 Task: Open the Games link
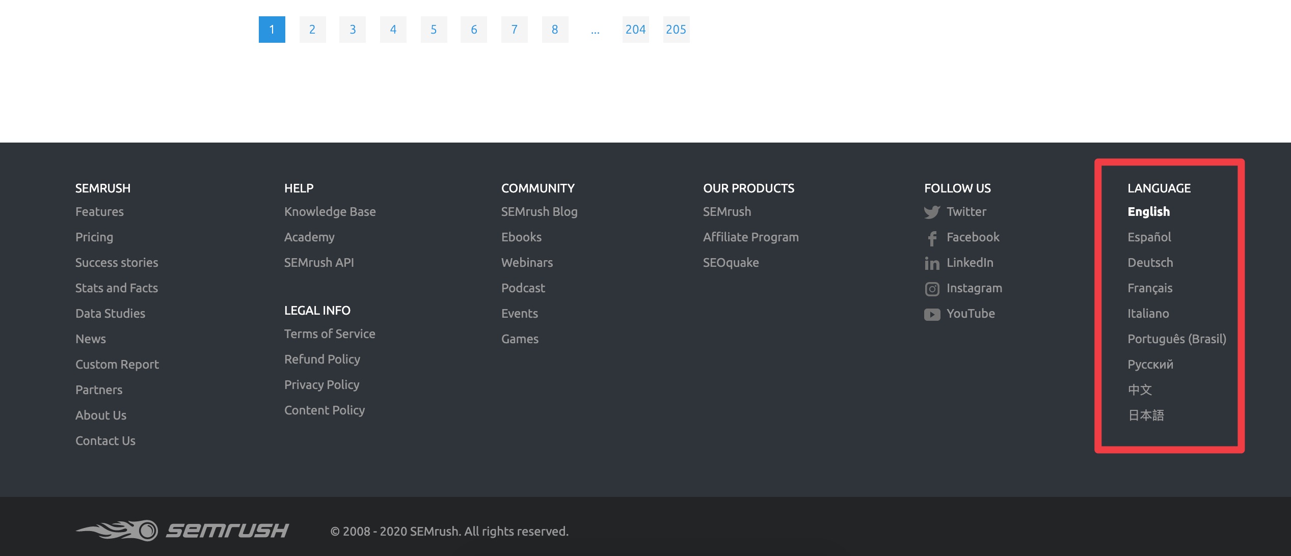pos(520,339)
